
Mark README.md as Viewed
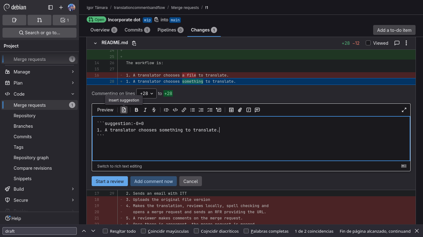click(x=368, y=43)
